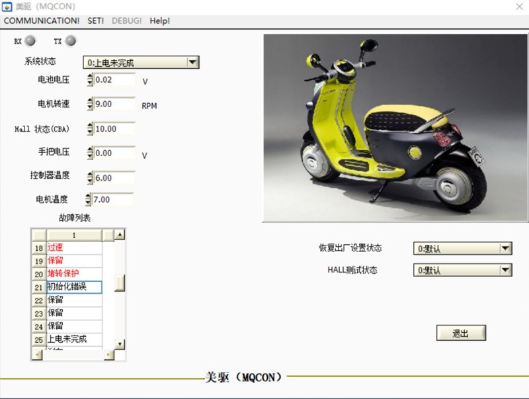This screenshot has height=399, width=529.
Task: Close the MQCON window
Action: click(x=519, y=7)
